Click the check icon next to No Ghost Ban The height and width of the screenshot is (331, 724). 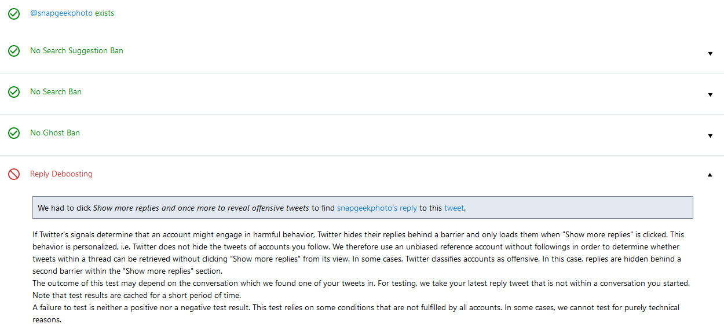coord(14,133)
